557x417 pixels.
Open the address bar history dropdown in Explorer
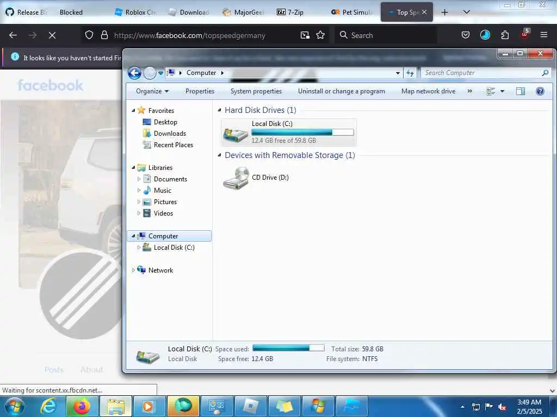point(398,73)
